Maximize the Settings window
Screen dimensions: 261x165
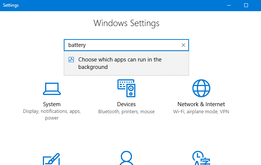click(246, 5)
